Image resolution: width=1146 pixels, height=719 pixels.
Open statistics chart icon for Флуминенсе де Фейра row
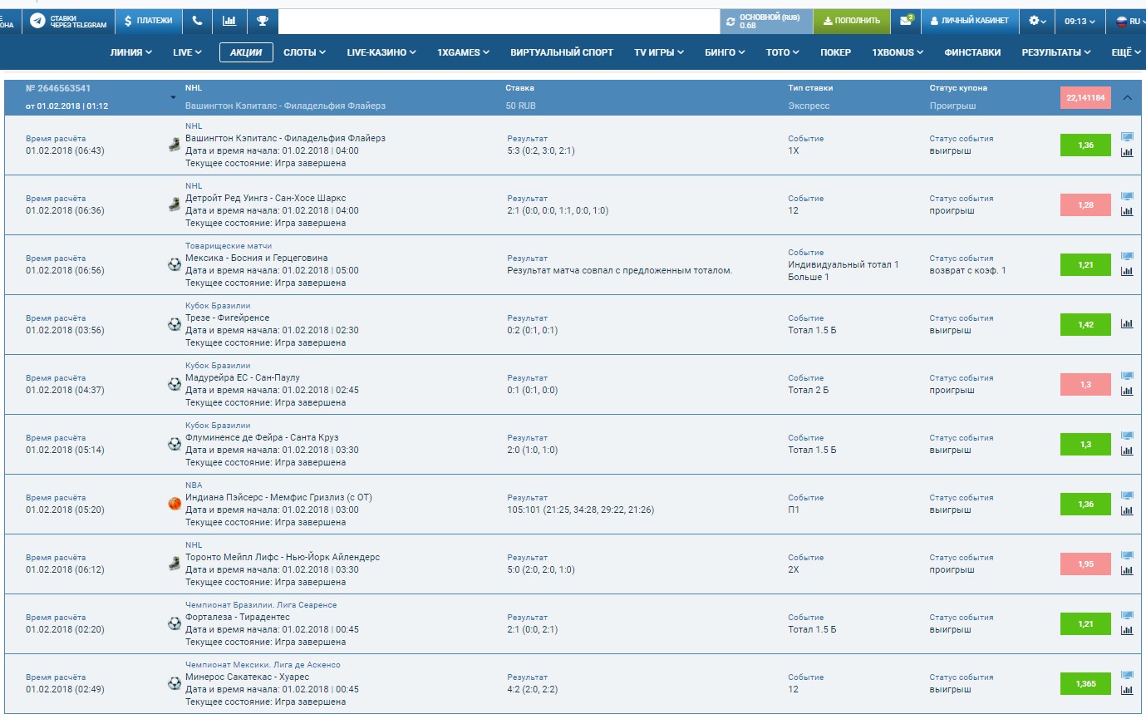coord(1127,451)
